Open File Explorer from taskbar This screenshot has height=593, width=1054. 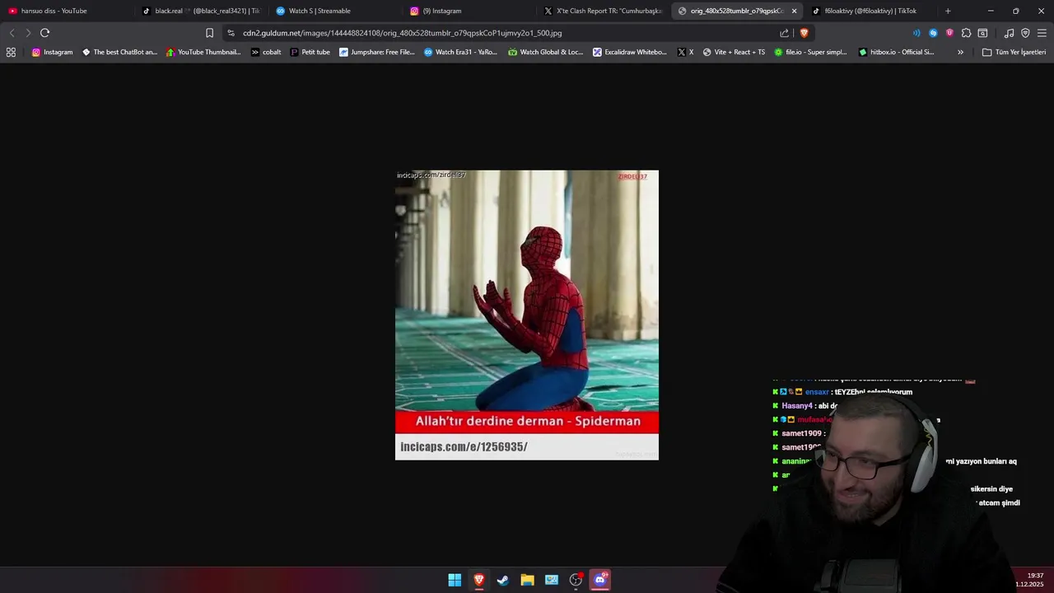tap(527, 580)
